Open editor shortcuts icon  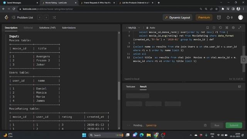coord(227,28)
